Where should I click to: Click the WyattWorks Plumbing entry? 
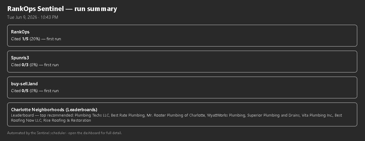[x=226, y=115]
